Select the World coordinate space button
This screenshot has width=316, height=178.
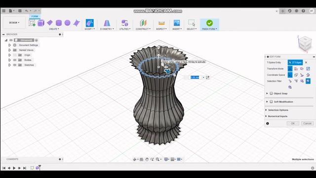coord(290,75)
